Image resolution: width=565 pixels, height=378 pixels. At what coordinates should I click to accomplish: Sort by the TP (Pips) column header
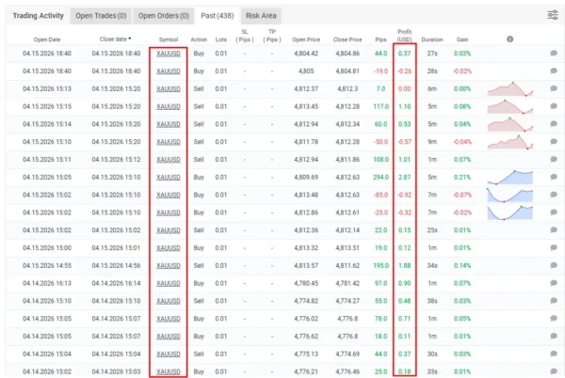272,36
